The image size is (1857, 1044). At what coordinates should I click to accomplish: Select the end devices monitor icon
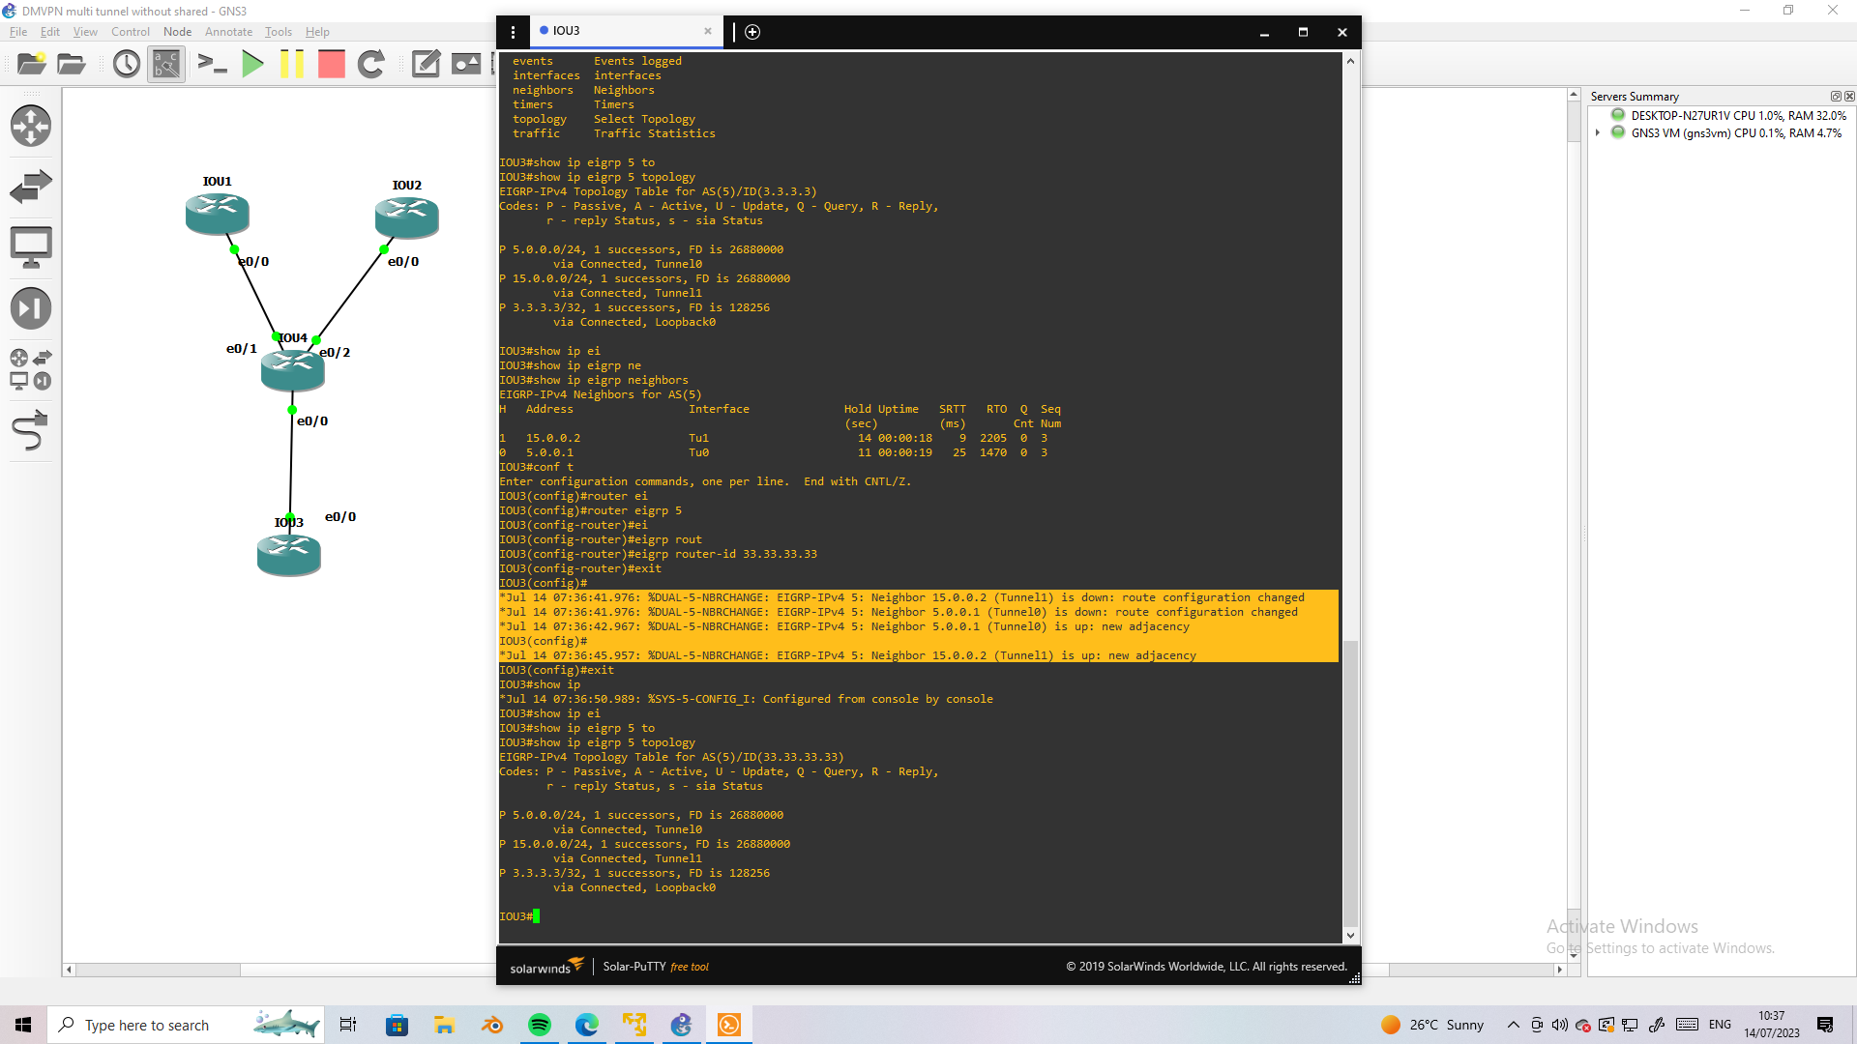(32, 246)
